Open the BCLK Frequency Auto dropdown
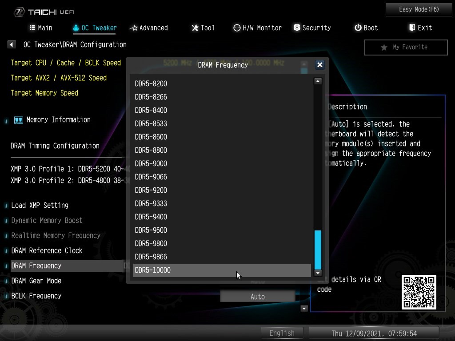 click(x=257, y=297)
